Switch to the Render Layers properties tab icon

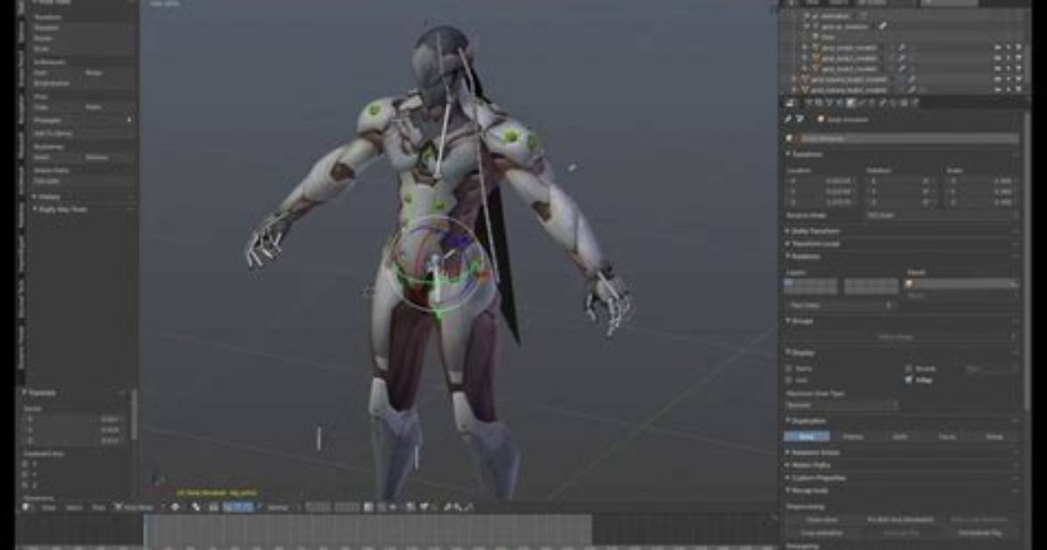pos(818,102)
